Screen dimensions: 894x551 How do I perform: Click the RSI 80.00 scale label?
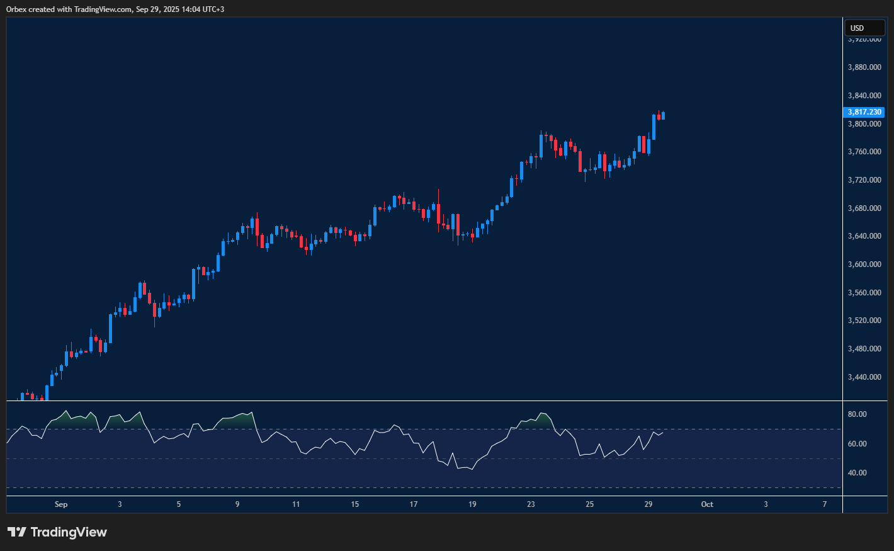[x=857, y=414]
